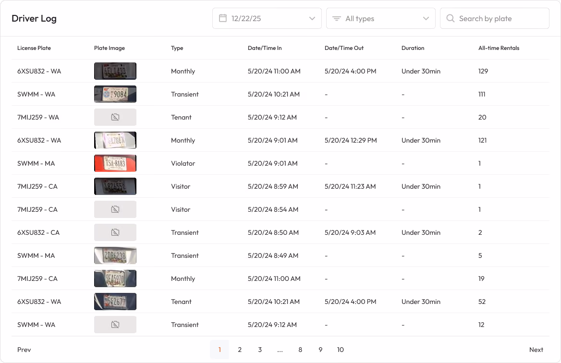Jump to page 9

coord(320,350)
